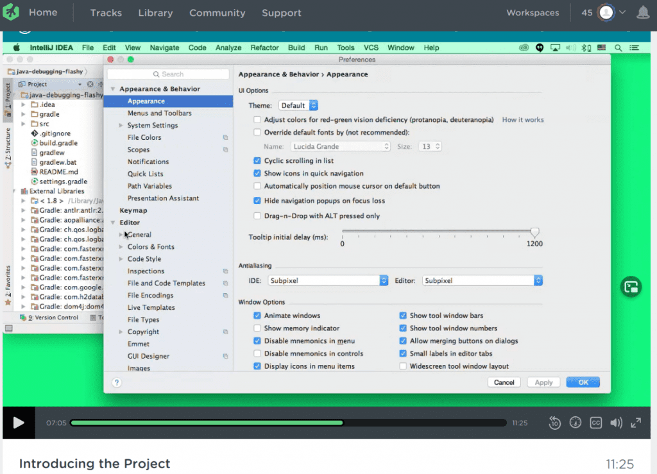Expand the src folder arrow in the project tree
The width and height of the screenshot is (657, 474).
coord(24,124)
